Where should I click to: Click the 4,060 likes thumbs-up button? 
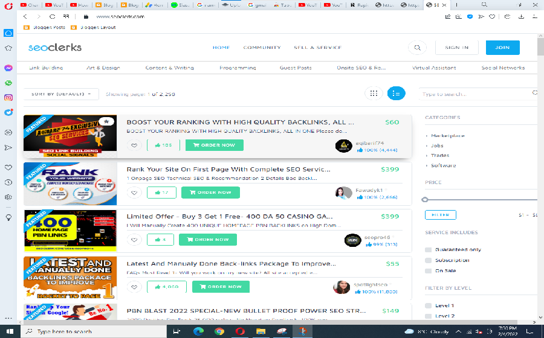click(167, 287)
